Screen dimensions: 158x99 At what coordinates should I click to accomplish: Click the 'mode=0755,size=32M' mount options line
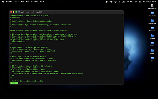pos(49,74)
